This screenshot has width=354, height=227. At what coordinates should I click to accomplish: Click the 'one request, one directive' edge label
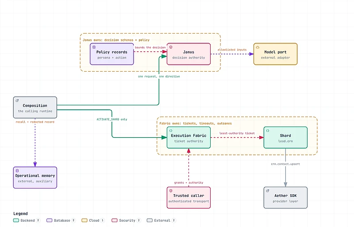[159, 77]
